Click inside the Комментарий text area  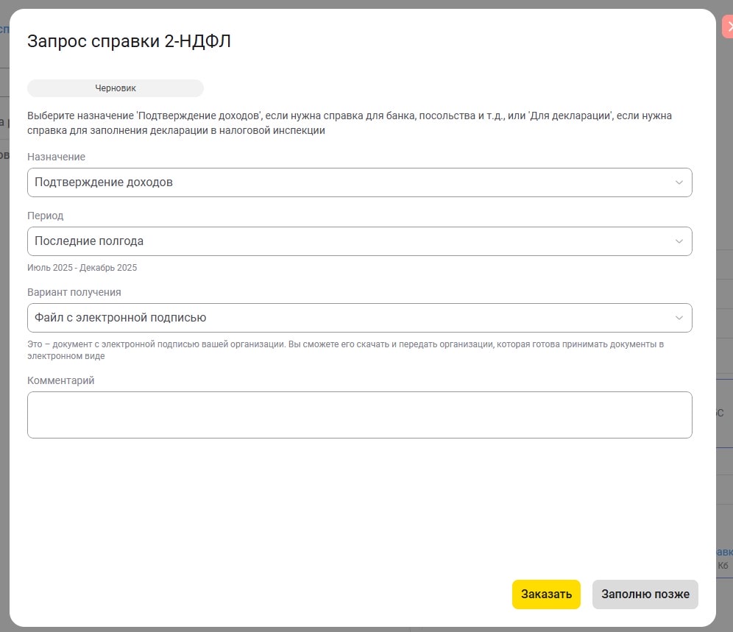point(359,415)
